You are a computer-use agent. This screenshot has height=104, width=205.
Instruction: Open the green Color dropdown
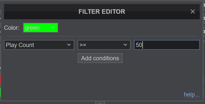pos(40,28)
